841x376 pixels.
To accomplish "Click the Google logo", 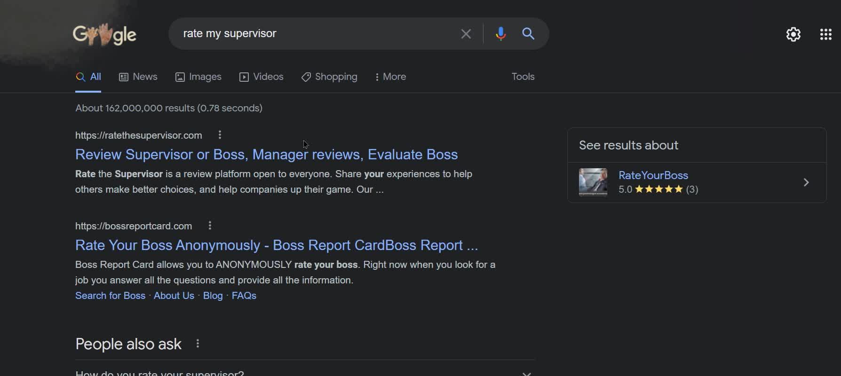I will click(x=104, y=34).
